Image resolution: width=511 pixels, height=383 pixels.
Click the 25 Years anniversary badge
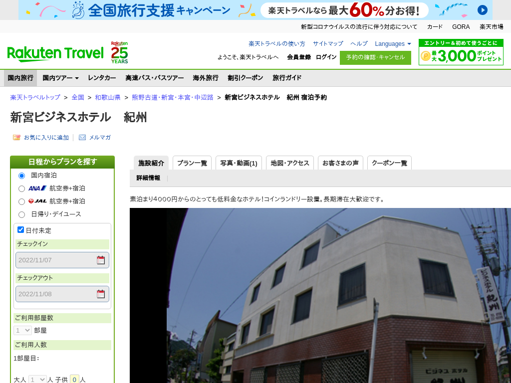pyautogui.click(x=119, y=53)
